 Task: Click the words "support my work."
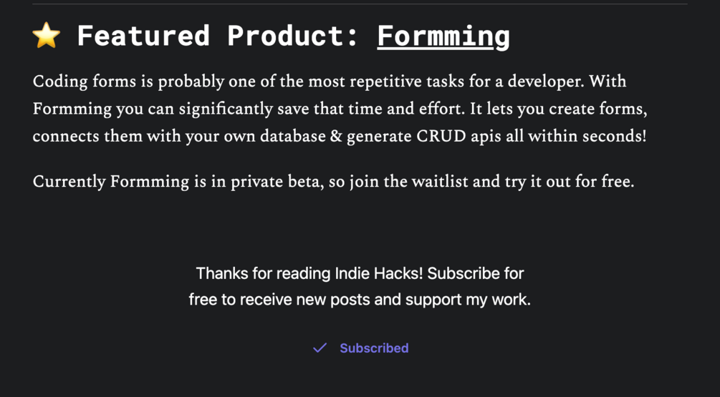tap(468, 300)
